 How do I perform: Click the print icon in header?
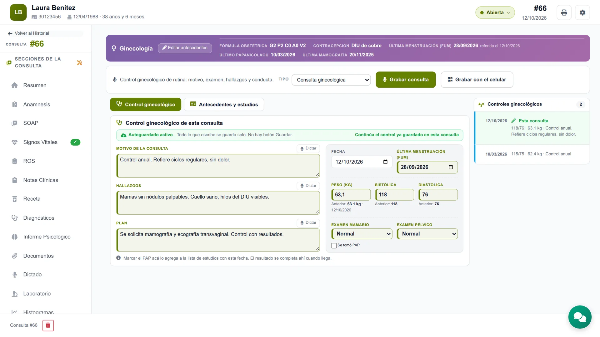pyautogui.click(x=564, y=12)
